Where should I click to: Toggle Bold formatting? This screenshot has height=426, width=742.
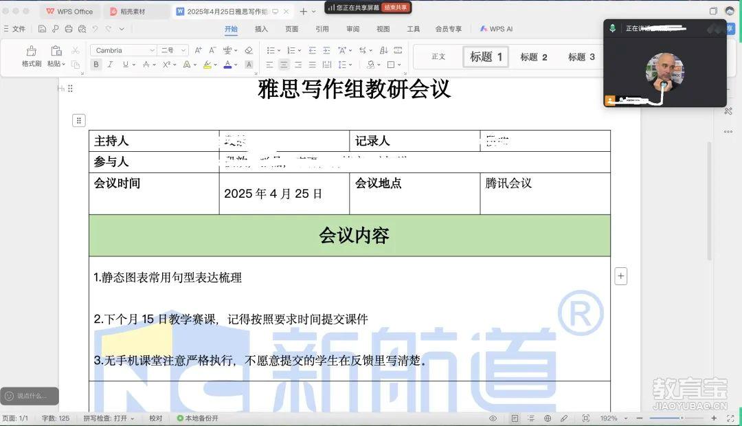96,65
